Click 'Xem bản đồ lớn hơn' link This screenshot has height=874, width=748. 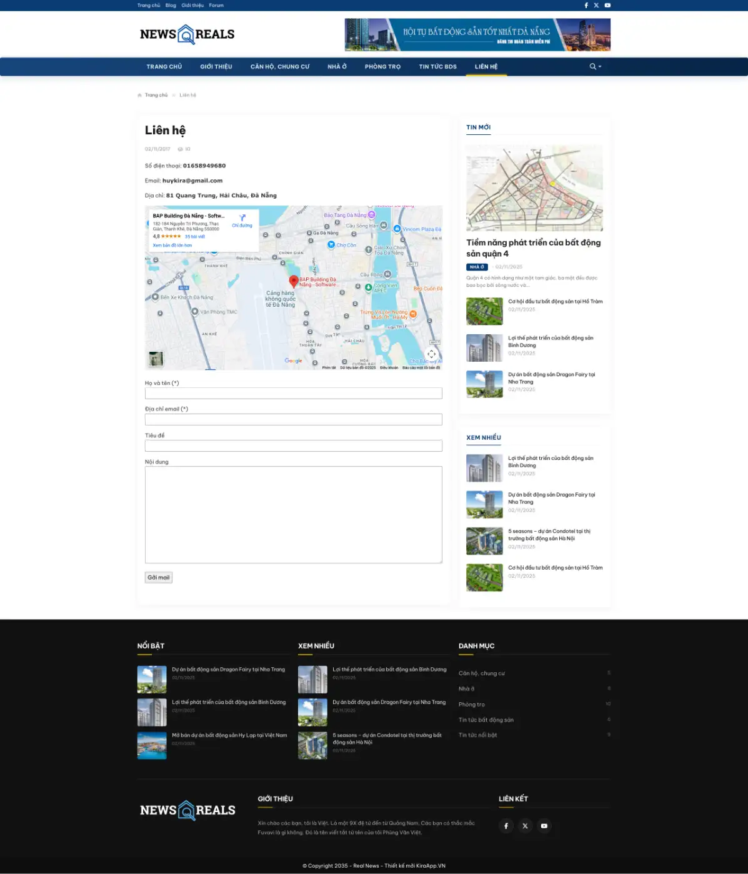coord(172,246)
